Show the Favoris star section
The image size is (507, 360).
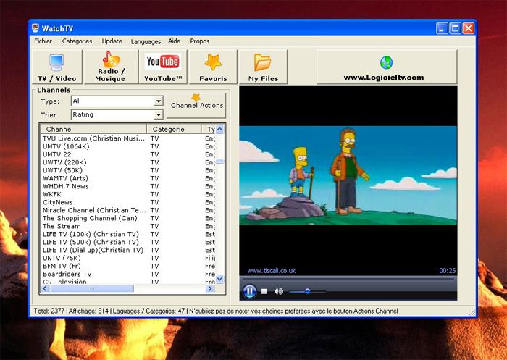213,67
